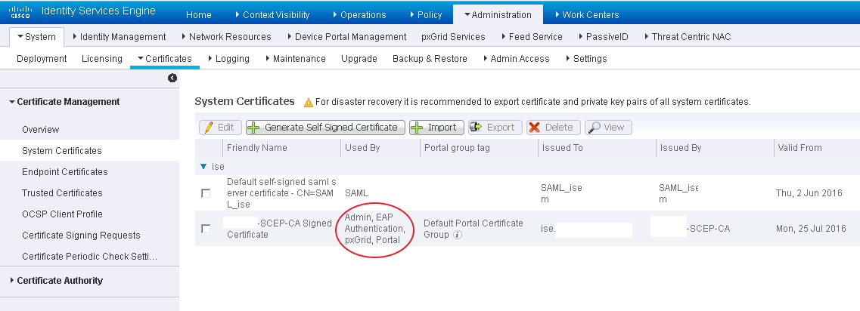This screenshot has height=311, width=860.
Task: Go to the Home tab
Action: [198, 15]
